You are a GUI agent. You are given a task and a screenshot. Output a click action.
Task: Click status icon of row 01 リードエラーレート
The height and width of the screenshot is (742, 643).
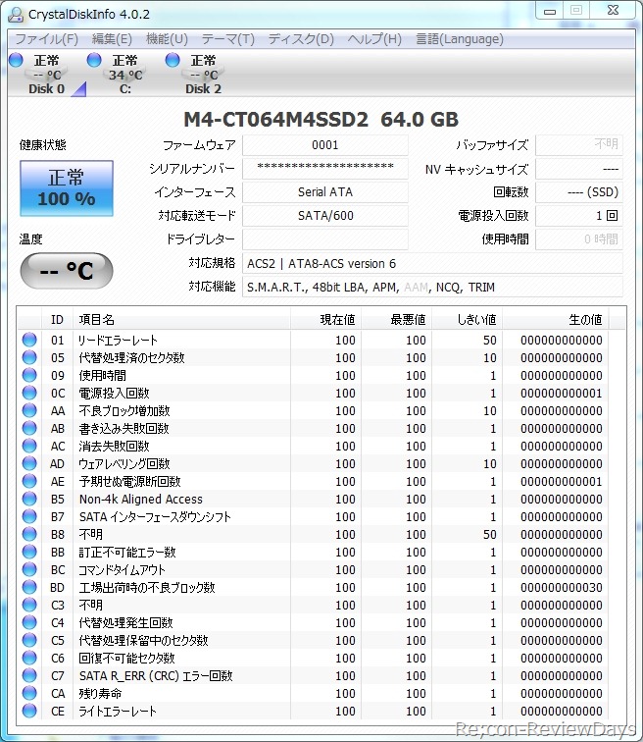29,340
